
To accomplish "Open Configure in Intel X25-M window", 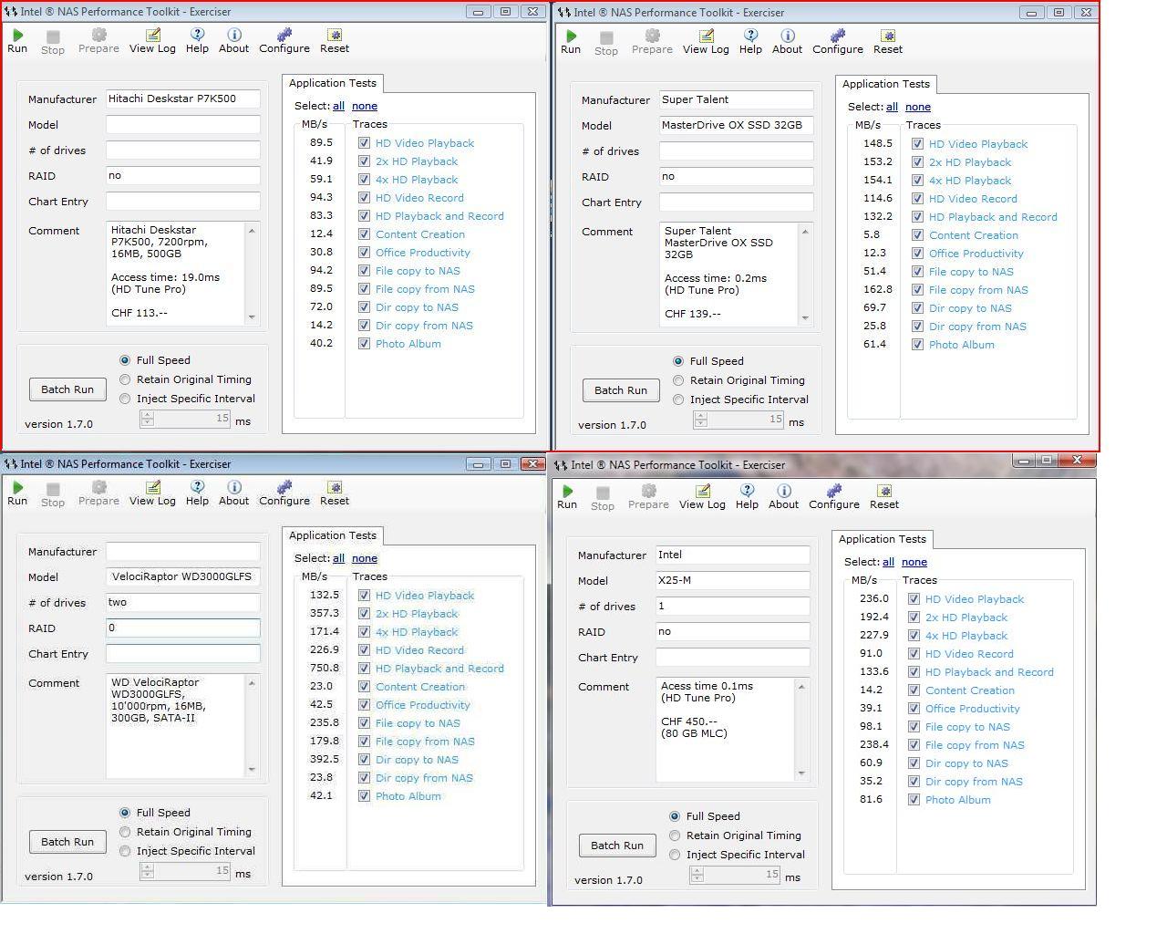I will coord(834,496).
